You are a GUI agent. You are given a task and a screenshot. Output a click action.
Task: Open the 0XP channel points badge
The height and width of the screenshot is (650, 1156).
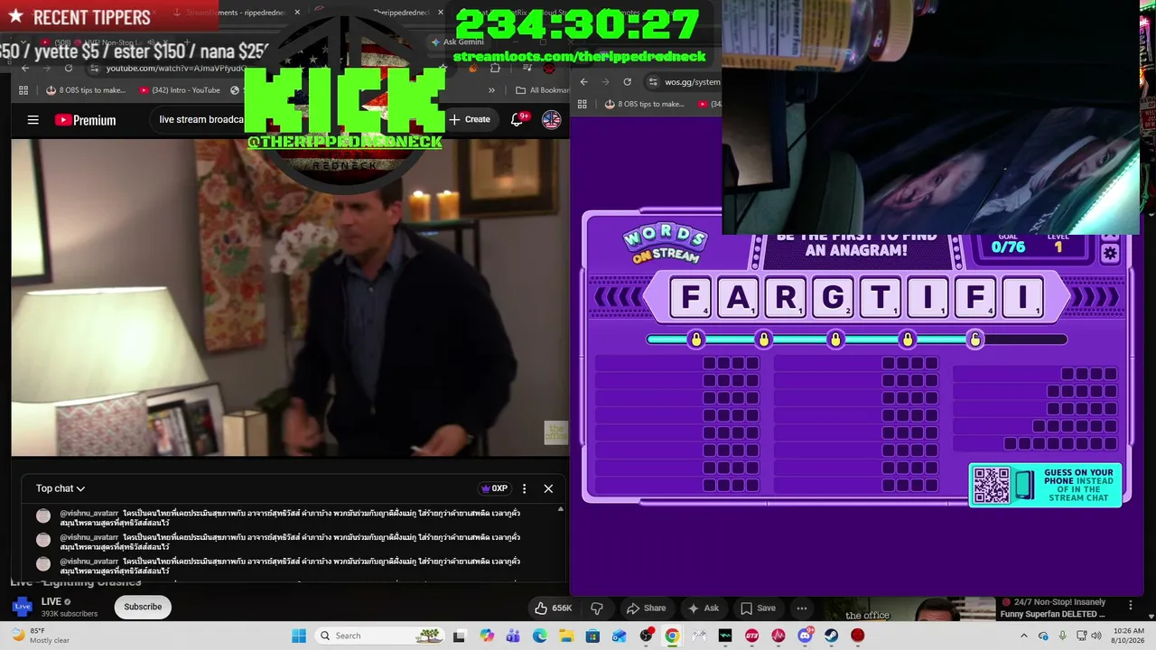pyautogui.click(x=493, y=488)
